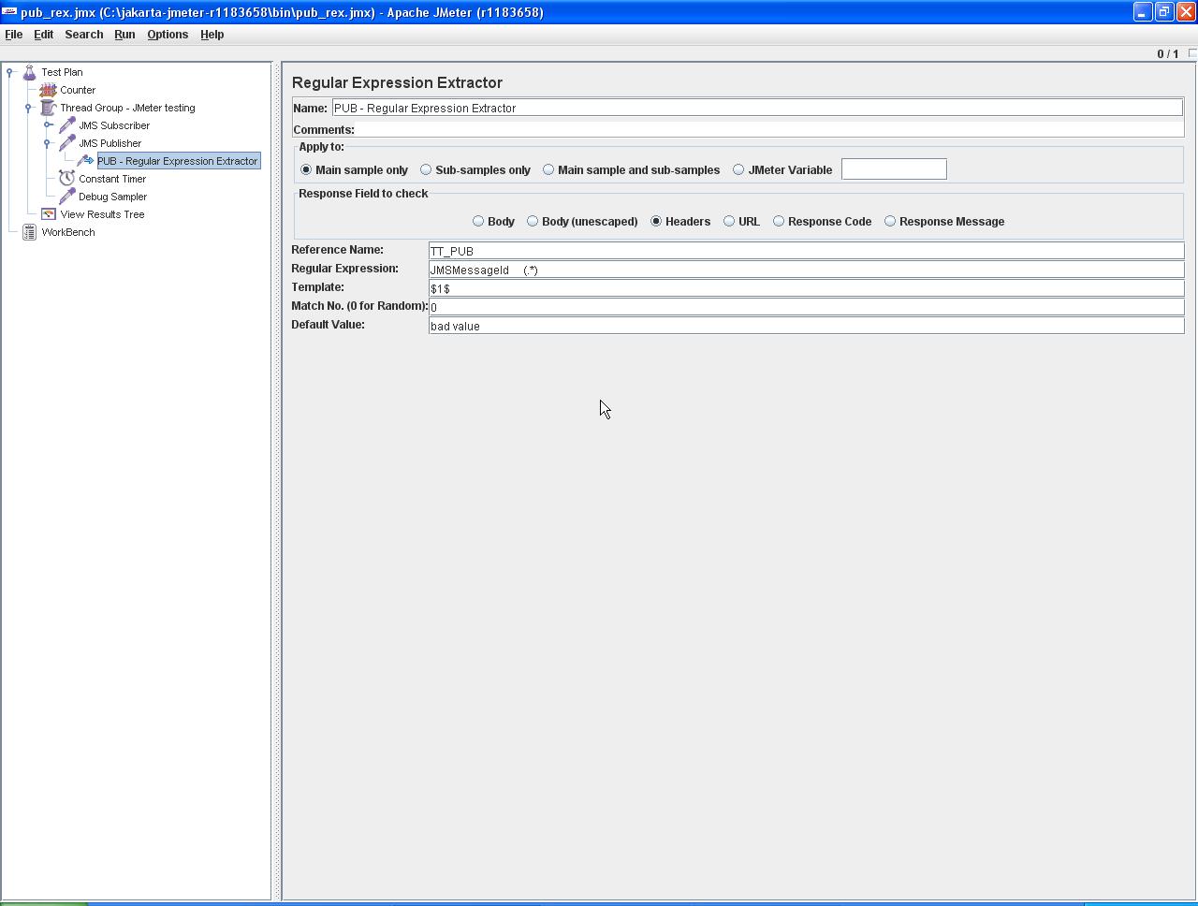Enable the Response Code radio option
This screenshot has width=1198, height=906.
click(779, 222)
